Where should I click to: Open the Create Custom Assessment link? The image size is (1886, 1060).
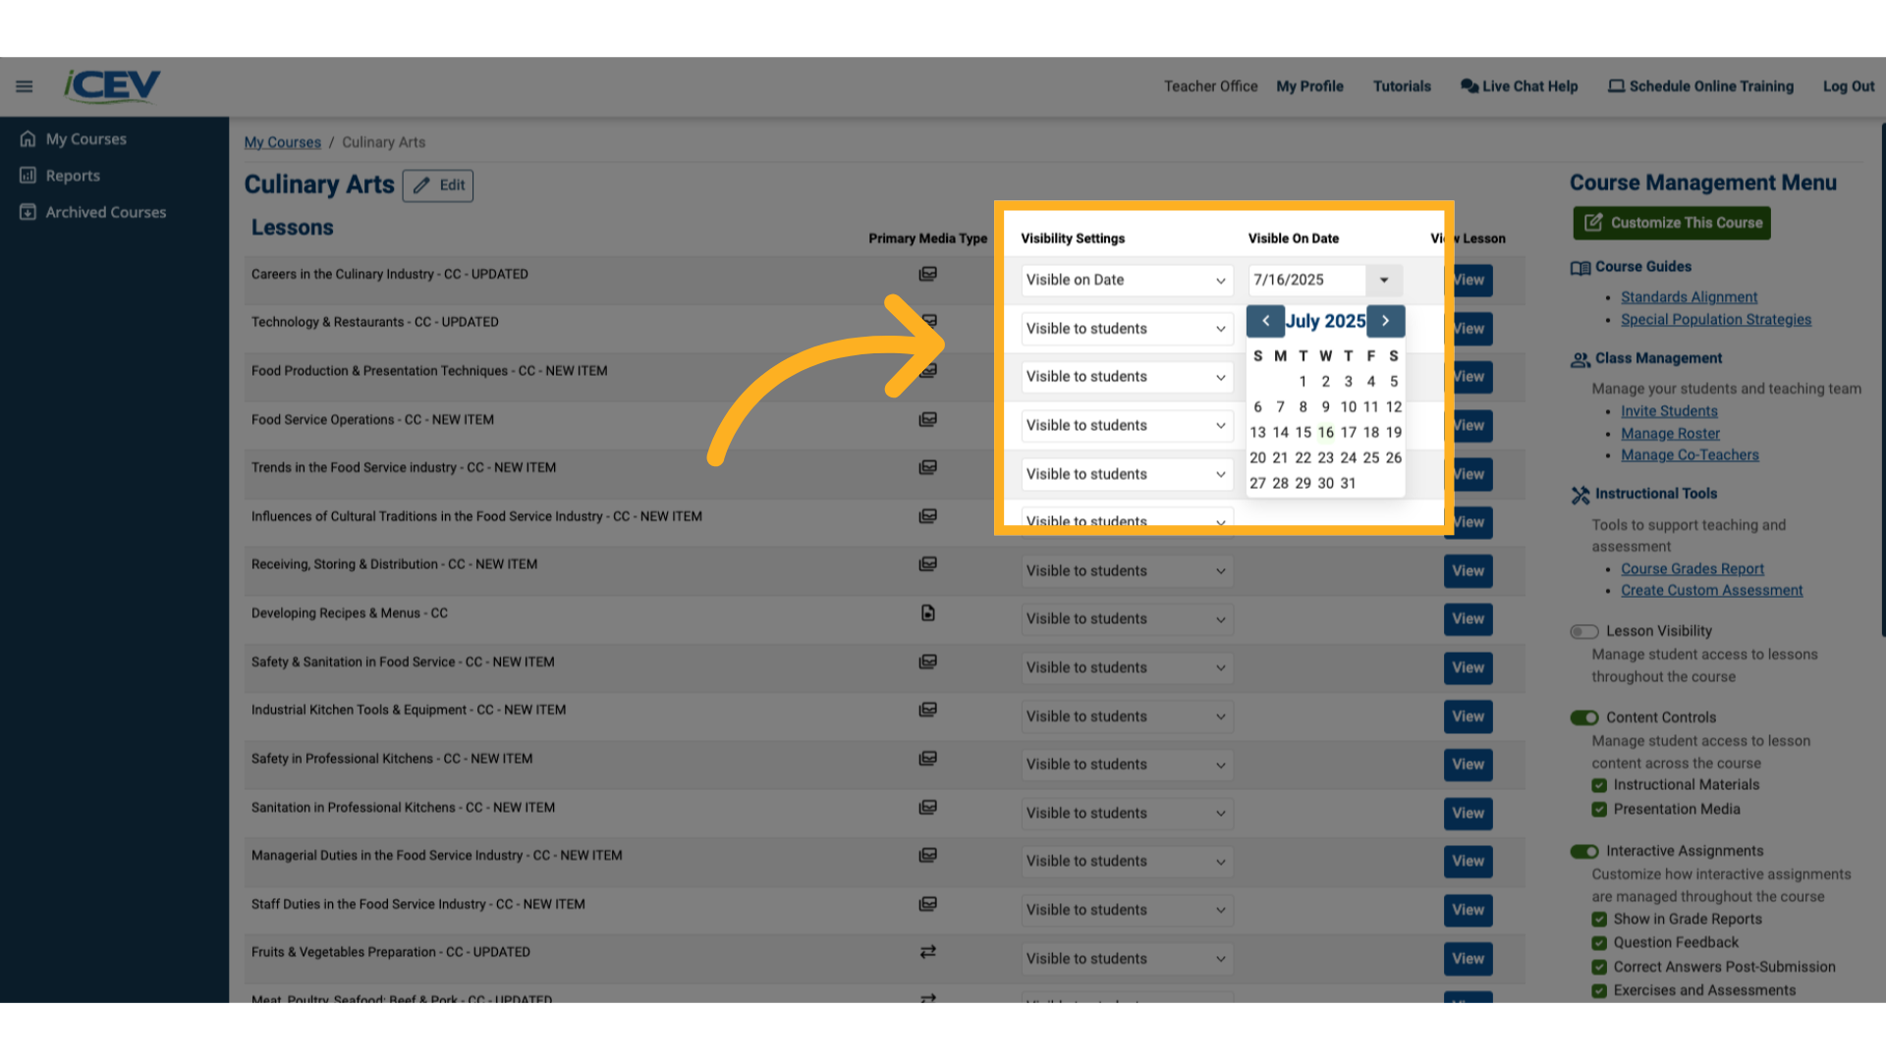pos(1711,591)
